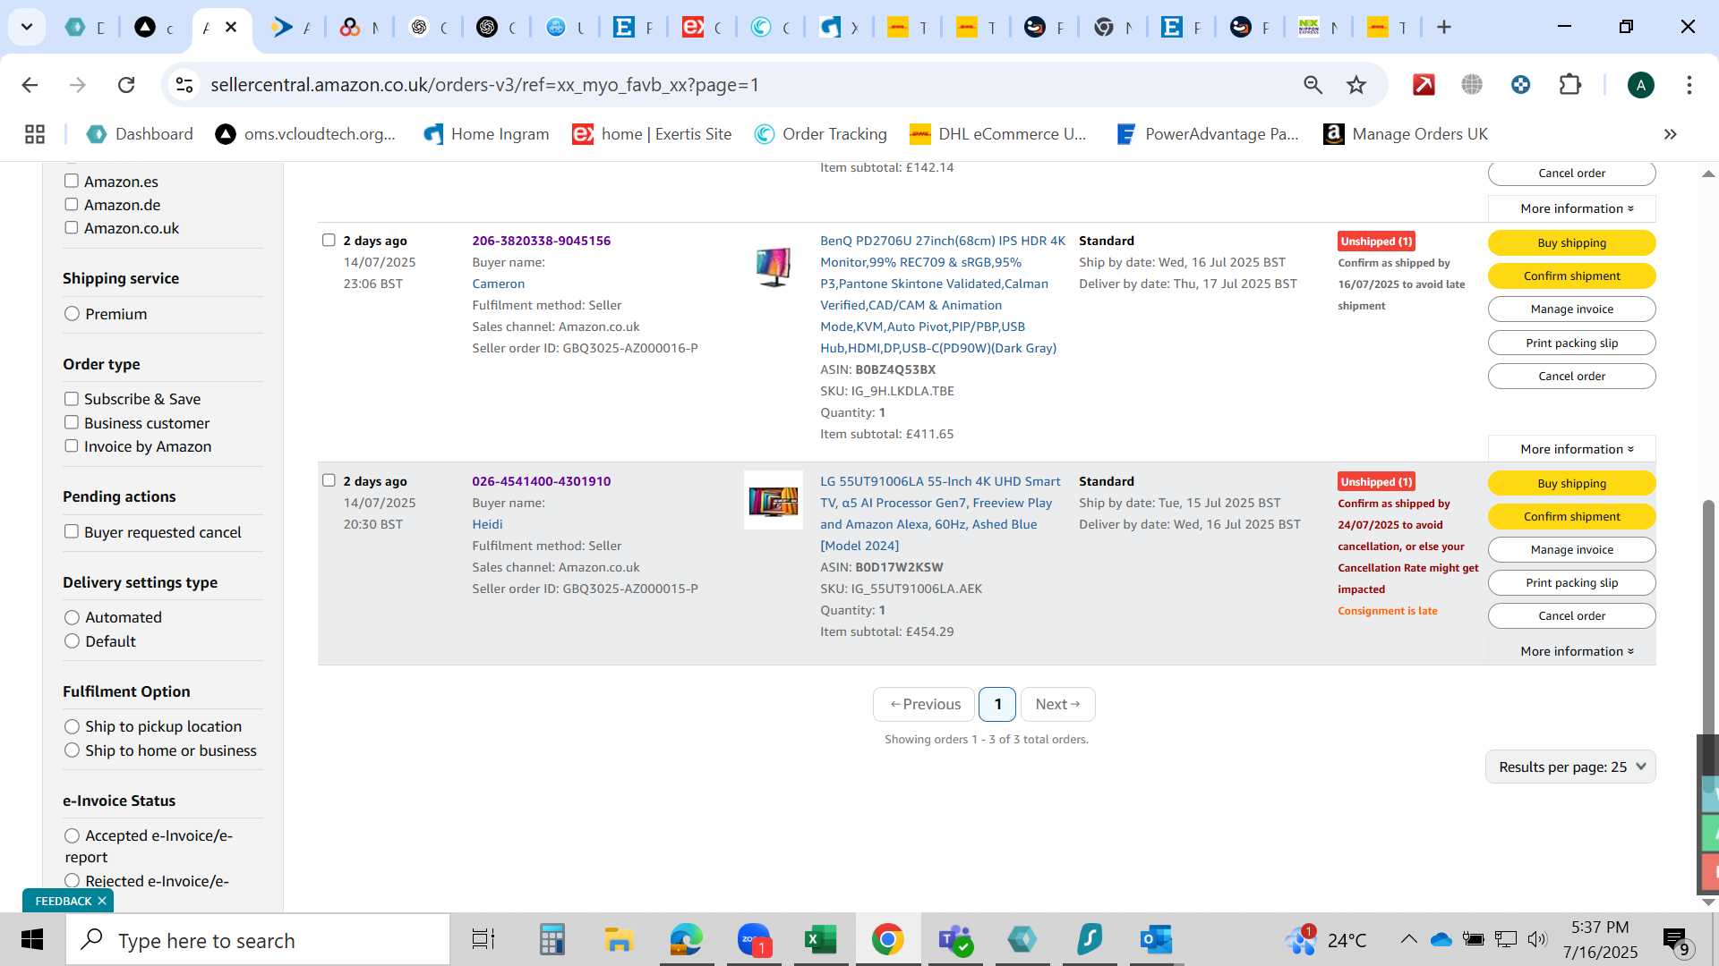The height and width of the screenshot is (966, 1719).
Task: Click Buy shipping for BenQ order
Action: pyautogui.click(x=1571, y=242)
